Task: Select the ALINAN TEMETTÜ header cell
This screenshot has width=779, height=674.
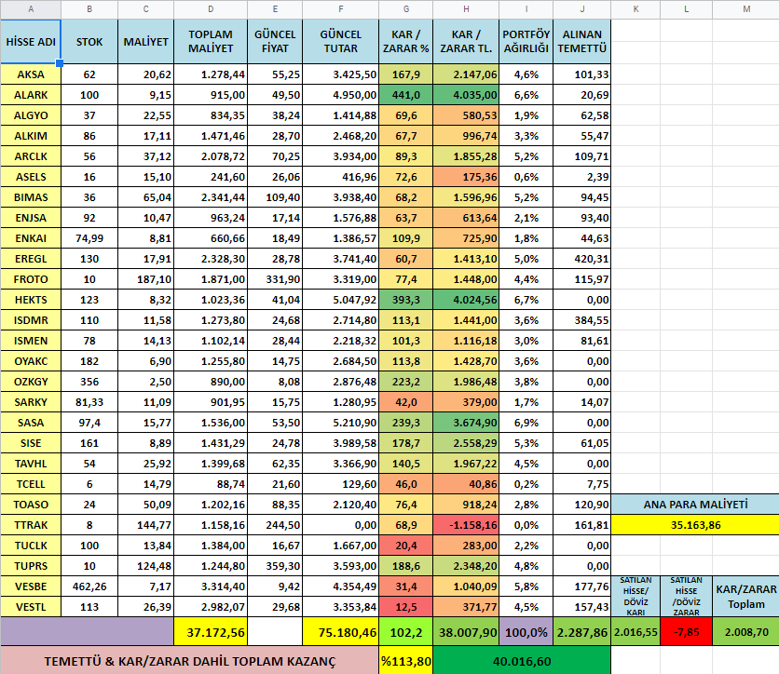Action: coord(581,42)
